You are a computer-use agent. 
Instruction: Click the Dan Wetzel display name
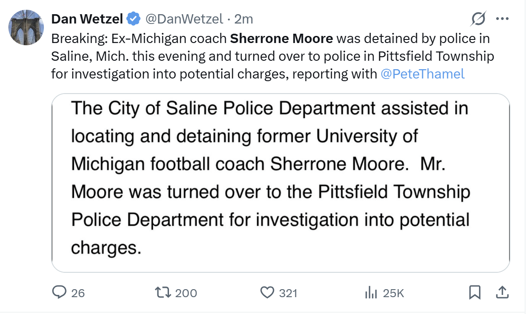pos(87,19)
